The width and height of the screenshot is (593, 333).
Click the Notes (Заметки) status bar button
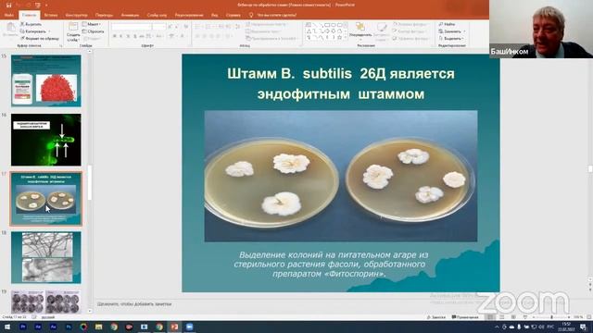(x=436, y=317)
